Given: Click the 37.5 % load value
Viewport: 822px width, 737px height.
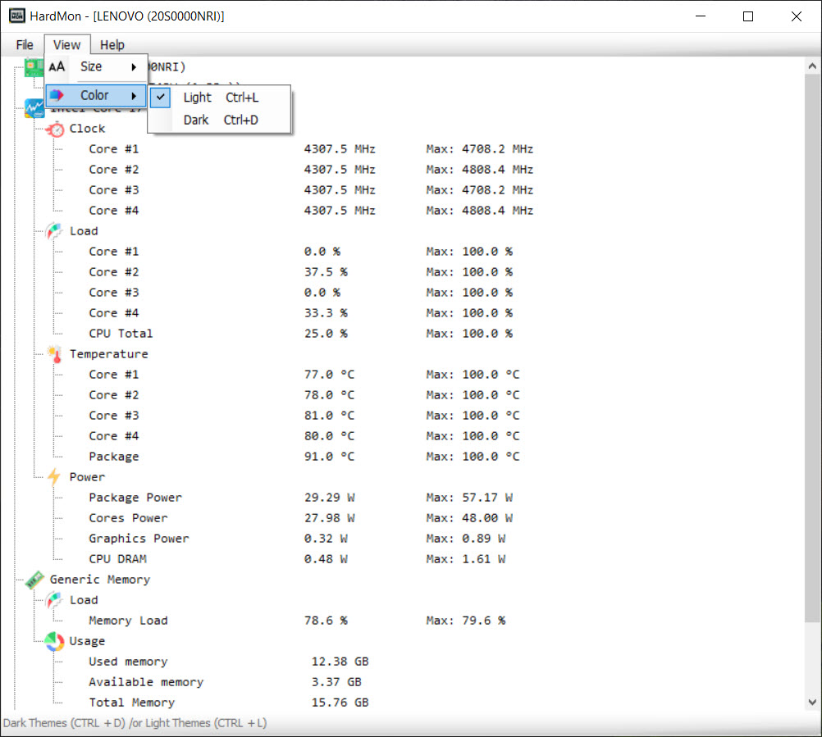Looking at the screenshot, I should coord(326,272).
